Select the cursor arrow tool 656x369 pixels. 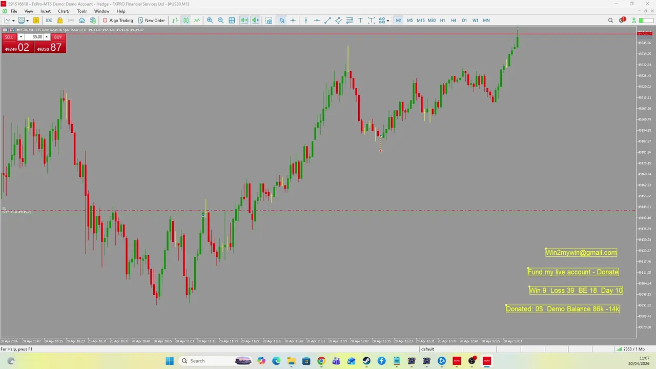[282, 20]
